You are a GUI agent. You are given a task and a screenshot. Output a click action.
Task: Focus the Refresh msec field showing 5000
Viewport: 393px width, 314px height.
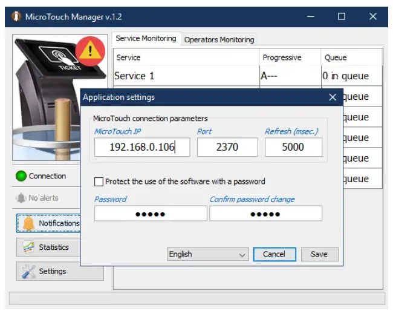[293, 147]
